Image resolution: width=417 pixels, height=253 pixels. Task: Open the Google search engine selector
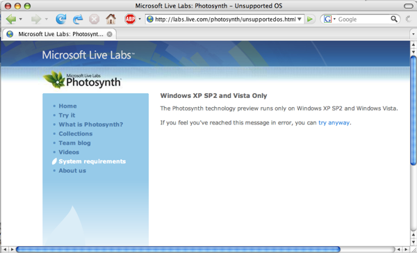tap(329, 19)
